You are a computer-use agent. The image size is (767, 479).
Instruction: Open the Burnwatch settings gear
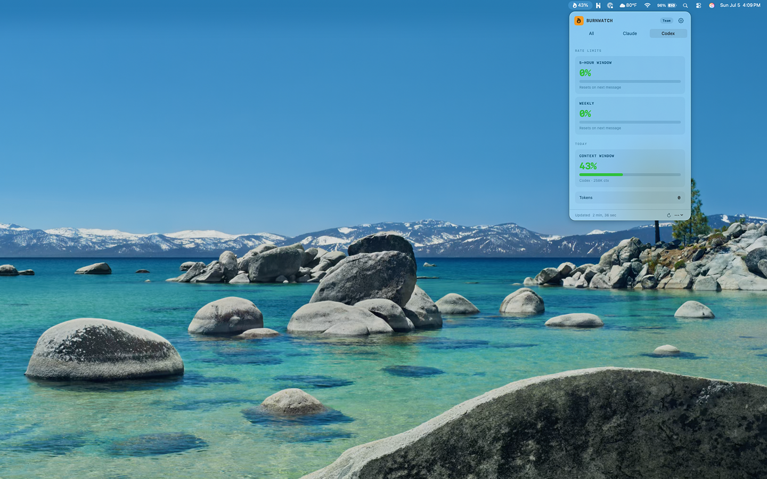tap(681, 21)
